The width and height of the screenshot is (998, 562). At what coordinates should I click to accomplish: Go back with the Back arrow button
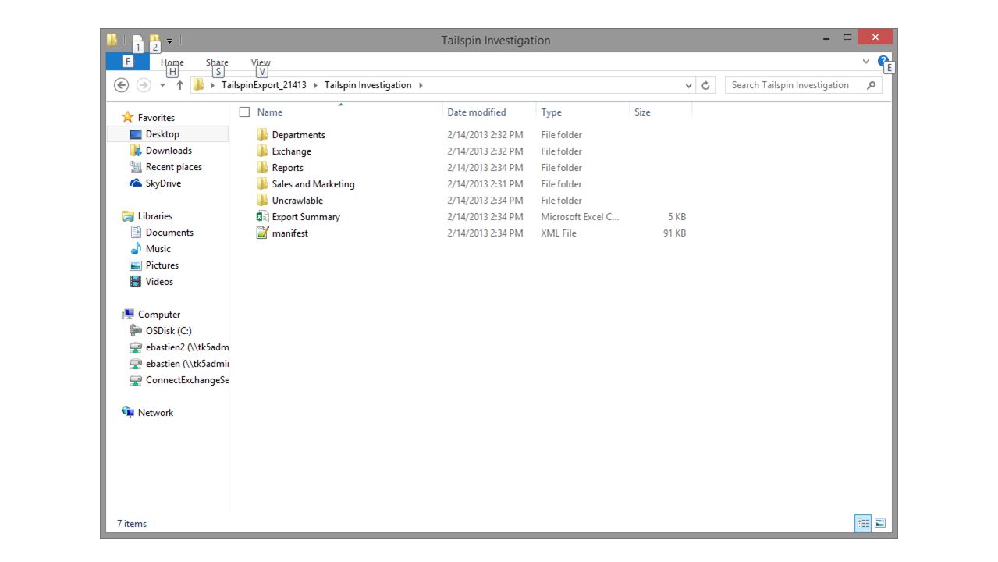(121, 85)
